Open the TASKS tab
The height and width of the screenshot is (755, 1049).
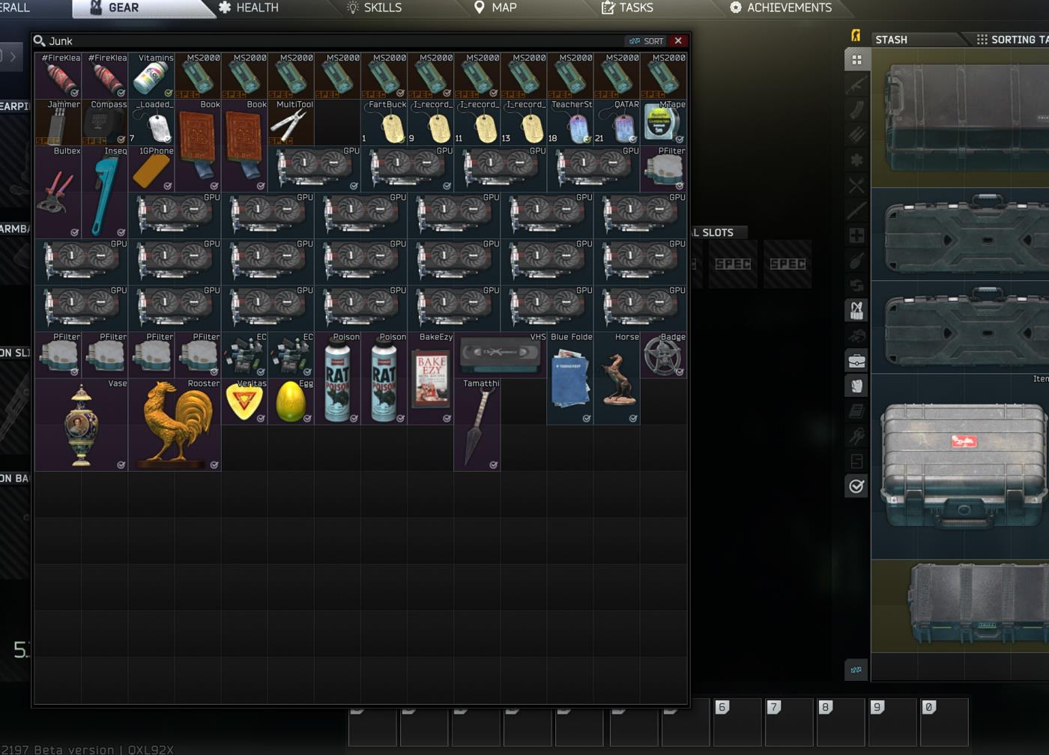pos(627,7)
